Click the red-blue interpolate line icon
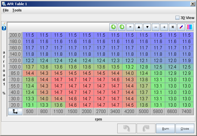 click(181, 27)
